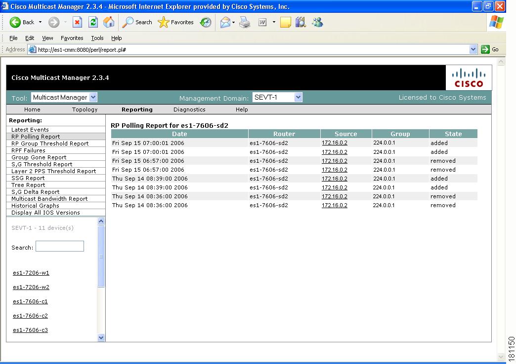This screenshot has width=516, height=364.
Task: Click the Mail envelope icon
Action: [x=225, y=22]
